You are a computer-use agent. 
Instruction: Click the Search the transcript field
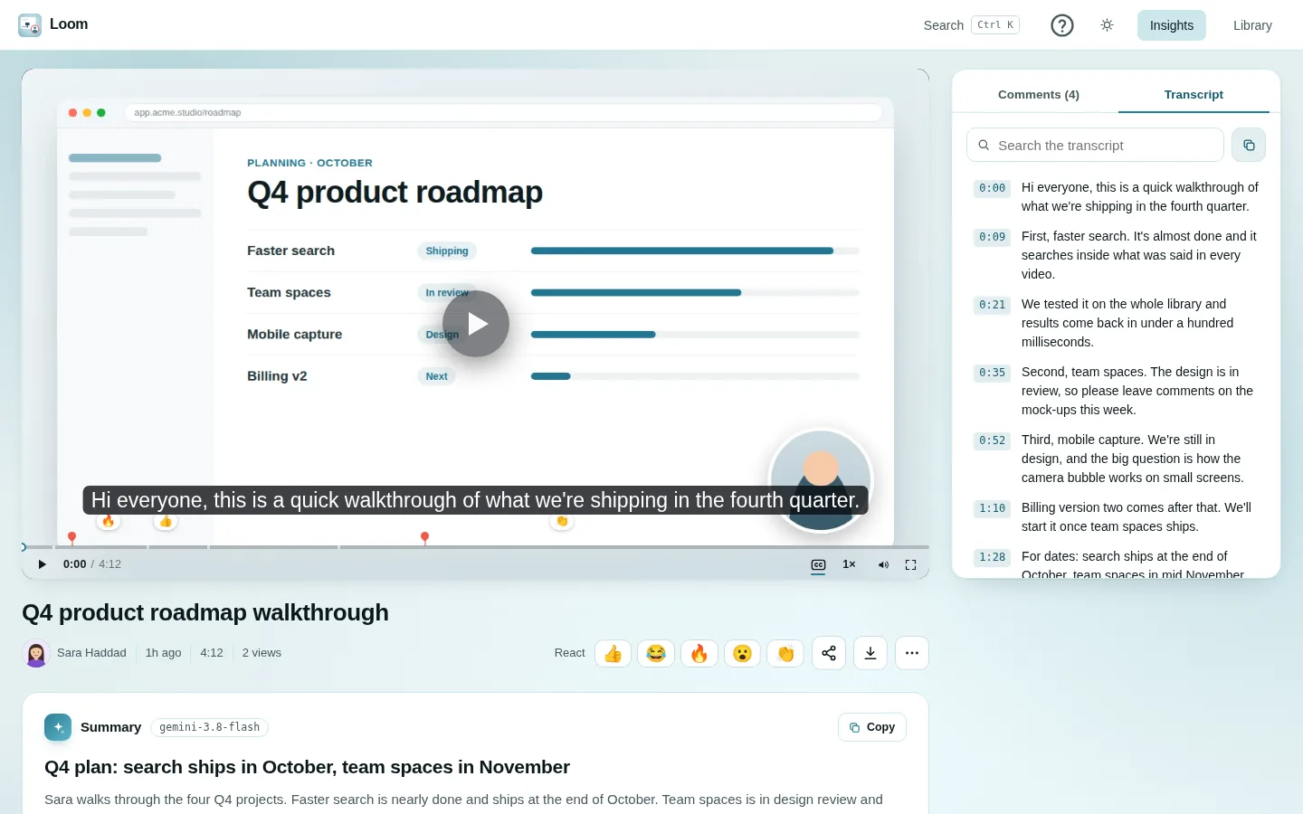pos(1095,145)
